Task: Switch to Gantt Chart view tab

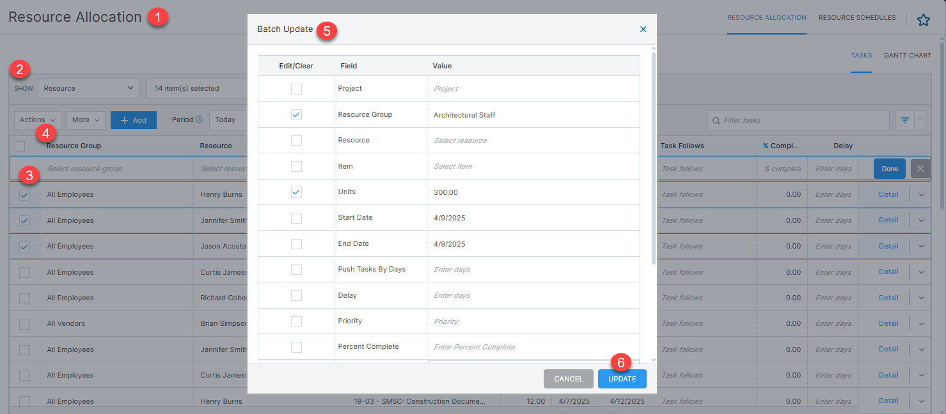Action: pos(908,56)
